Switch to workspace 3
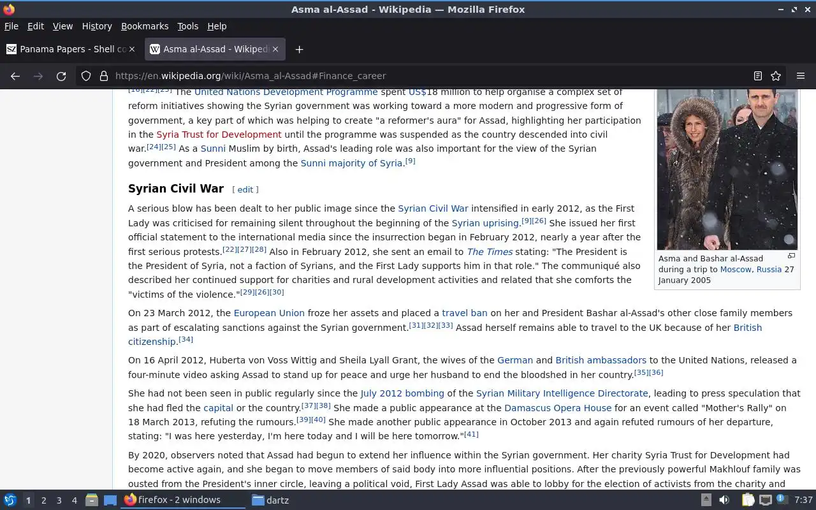 (59, 500)
